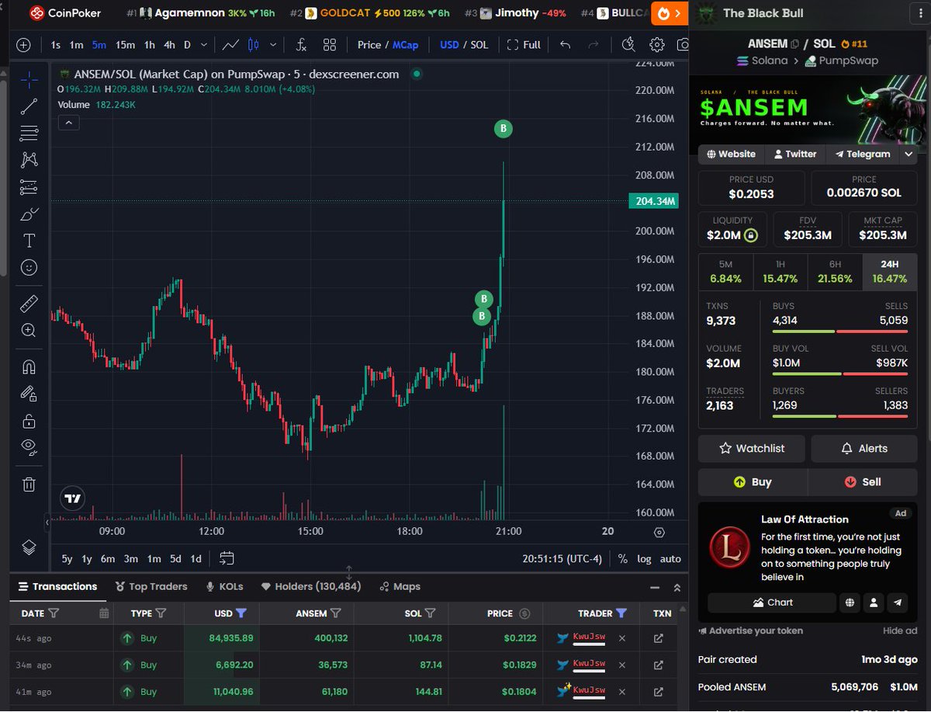Minimize the transactions panel

pyautogui.click(x=655, y=588)
